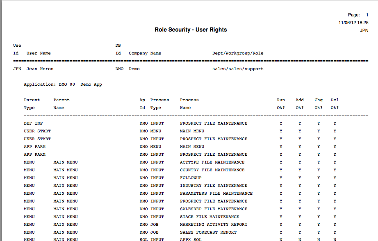Screen dimensions: 378x241
Task: Click the user name Jean Neron
Action: pos(39,68)
